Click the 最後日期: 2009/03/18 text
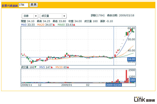This screenshot has width=157, height=104. coord(121,15)
